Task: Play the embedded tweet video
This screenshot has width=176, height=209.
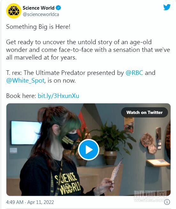Action: [x=88, y=149]
